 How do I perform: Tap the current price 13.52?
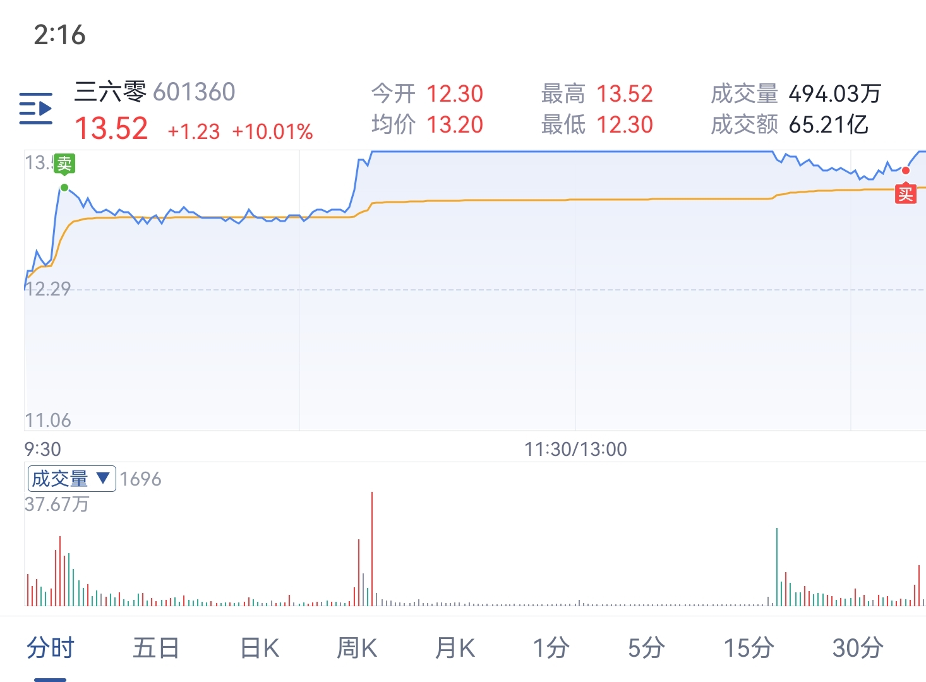point(111,129)
